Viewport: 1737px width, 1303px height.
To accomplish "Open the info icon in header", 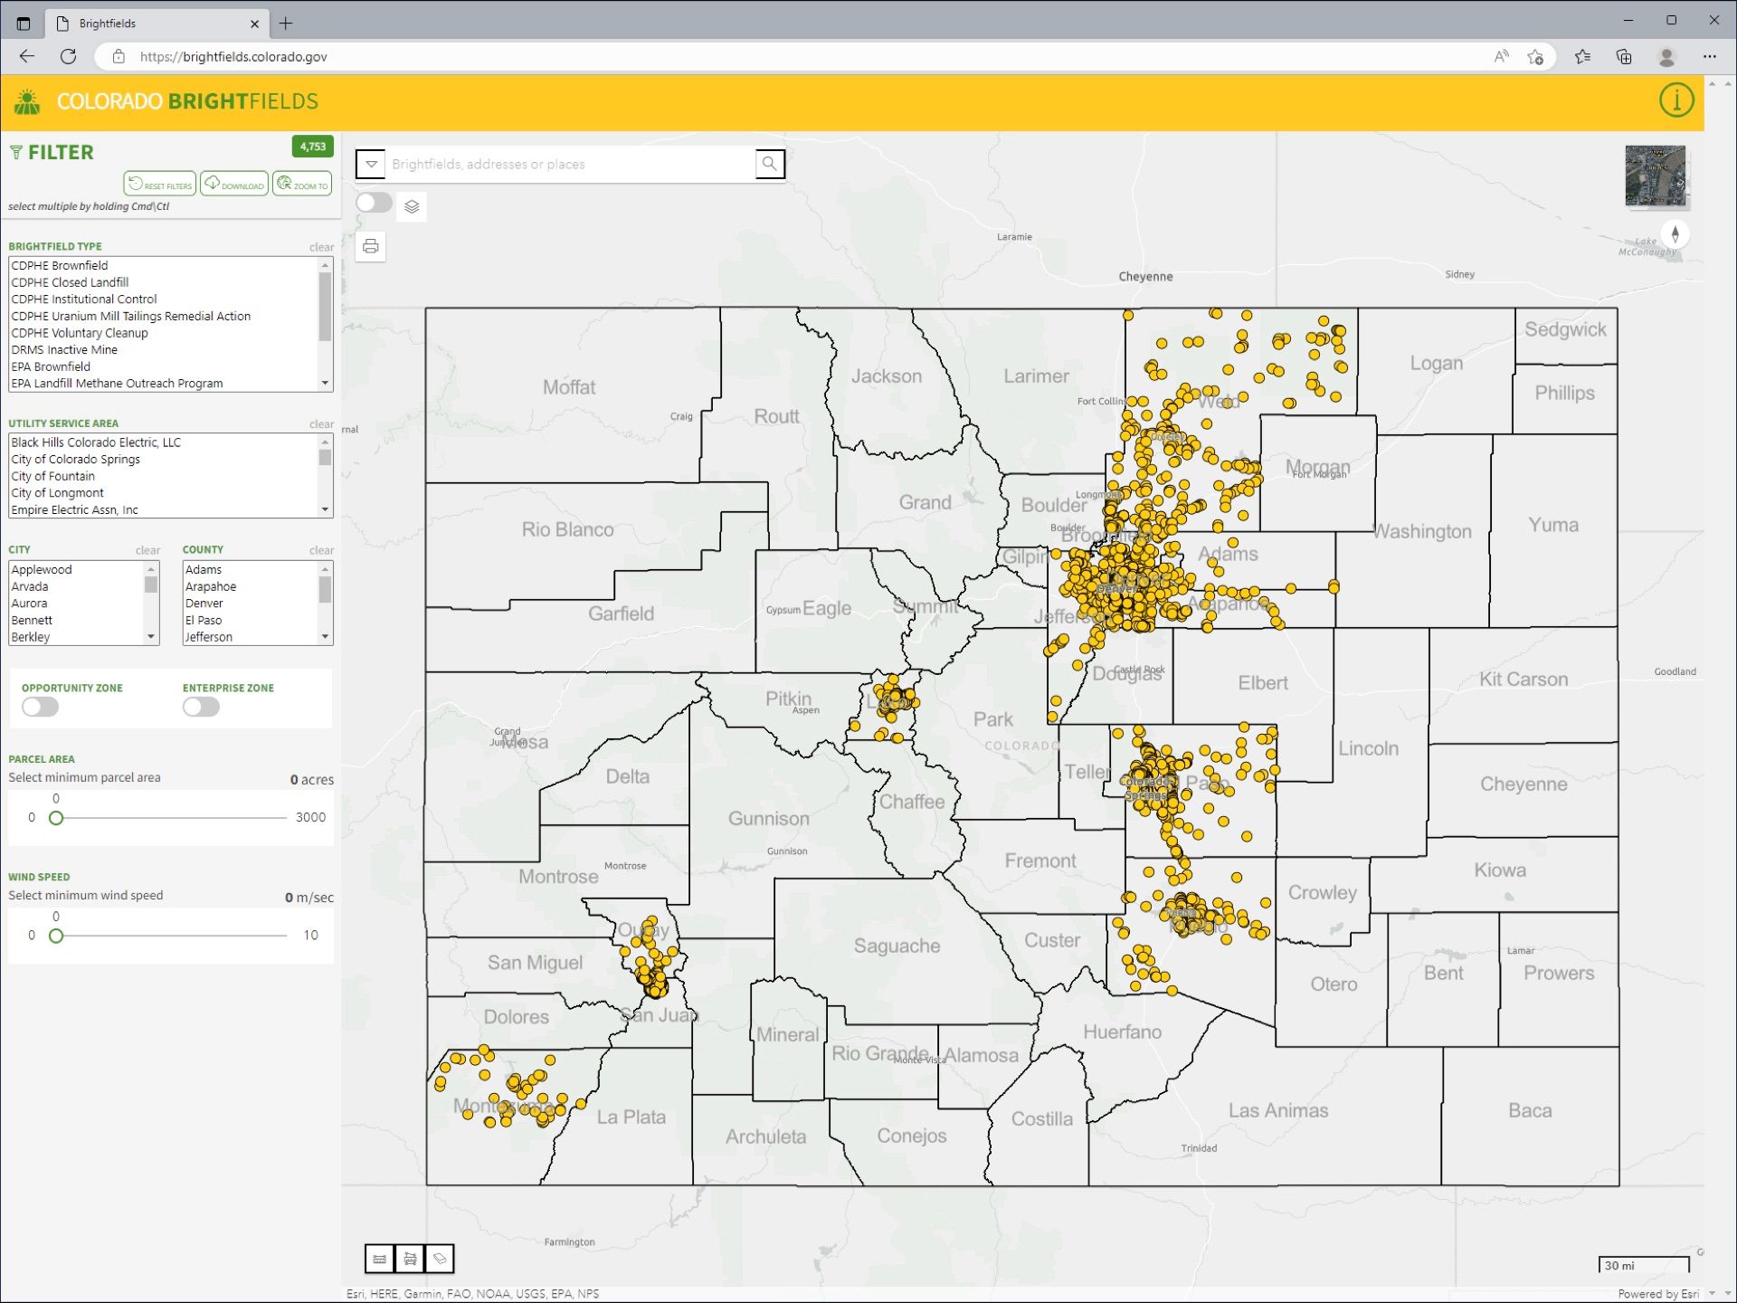I will [x=1675, y=100].
